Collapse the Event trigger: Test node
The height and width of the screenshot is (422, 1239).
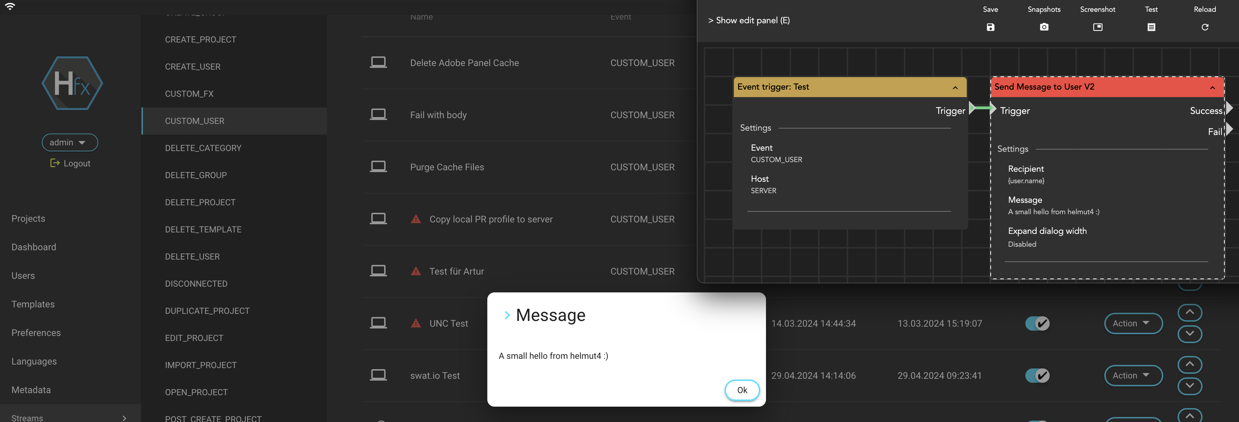(x=955, y=87)
